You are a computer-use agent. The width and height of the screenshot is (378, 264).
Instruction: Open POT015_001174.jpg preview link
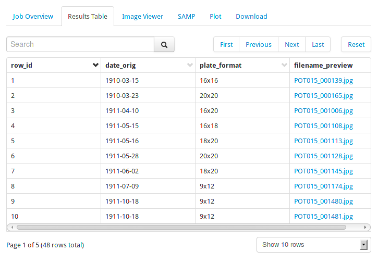click(x=324, y=186)
